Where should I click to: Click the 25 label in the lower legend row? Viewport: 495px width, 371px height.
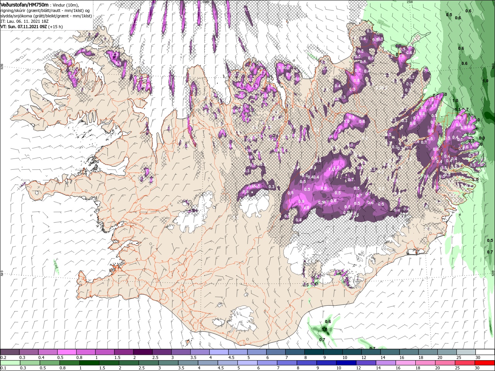click(x=458, y=368)
